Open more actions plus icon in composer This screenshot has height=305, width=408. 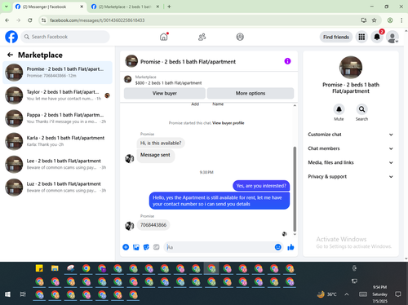(x=126, y=247)
